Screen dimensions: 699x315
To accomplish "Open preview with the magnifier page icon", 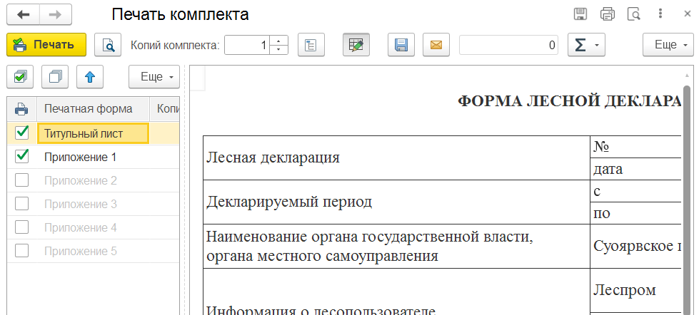I will [109, 44].
